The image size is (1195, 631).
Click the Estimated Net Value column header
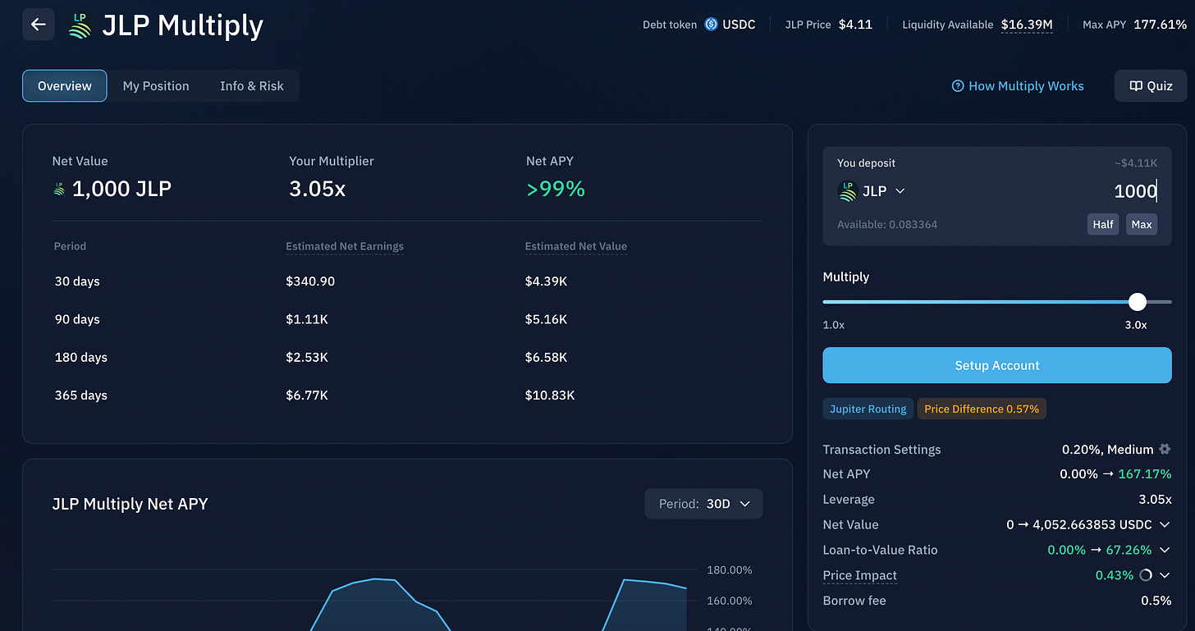coord(576,246)
